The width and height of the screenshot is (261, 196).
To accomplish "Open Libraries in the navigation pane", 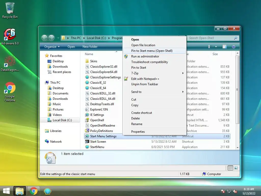I will (53, 131).
